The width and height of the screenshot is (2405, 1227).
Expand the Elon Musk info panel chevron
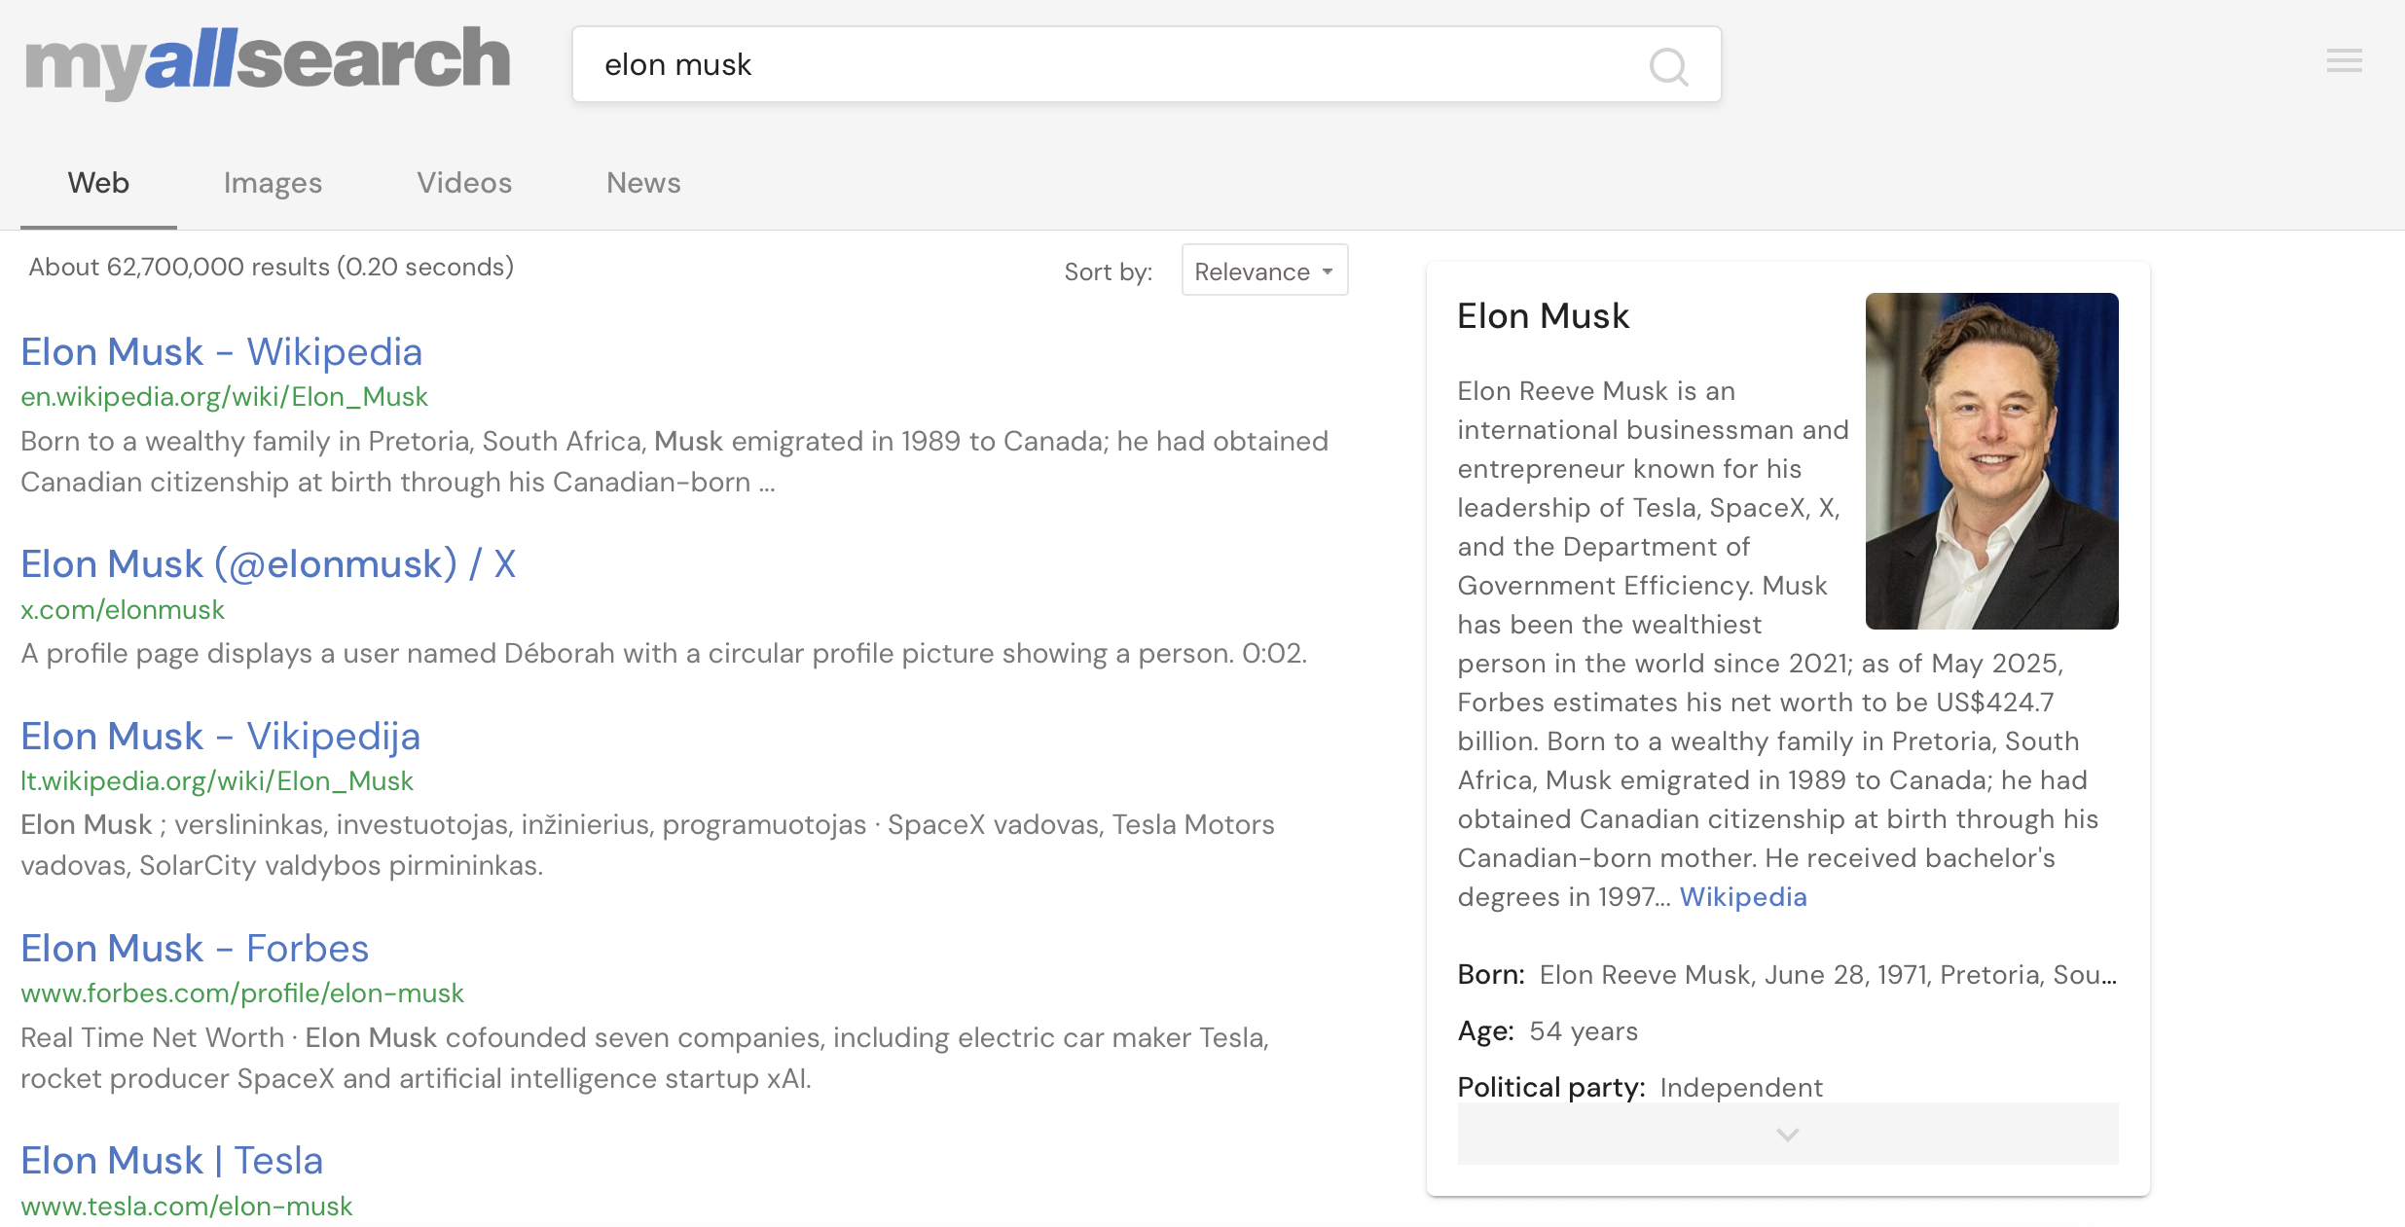(x=1787, y=1134)
